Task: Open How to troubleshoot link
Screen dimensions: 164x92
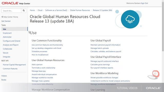Action: pyautogui.click(x=40, y=55)
